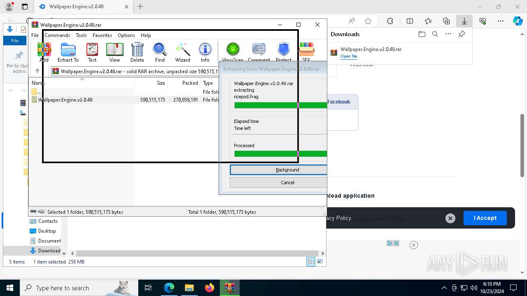Open Edge extensions puzzle icon
Screen dimensions: 527x296
(x=390, y=21)
